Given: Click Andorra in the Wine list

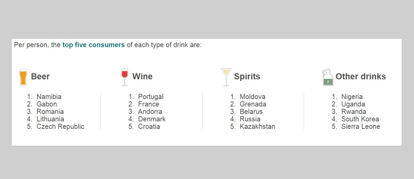Looking at the screenshot, I should pyautogui.click(x=150, y=112).
